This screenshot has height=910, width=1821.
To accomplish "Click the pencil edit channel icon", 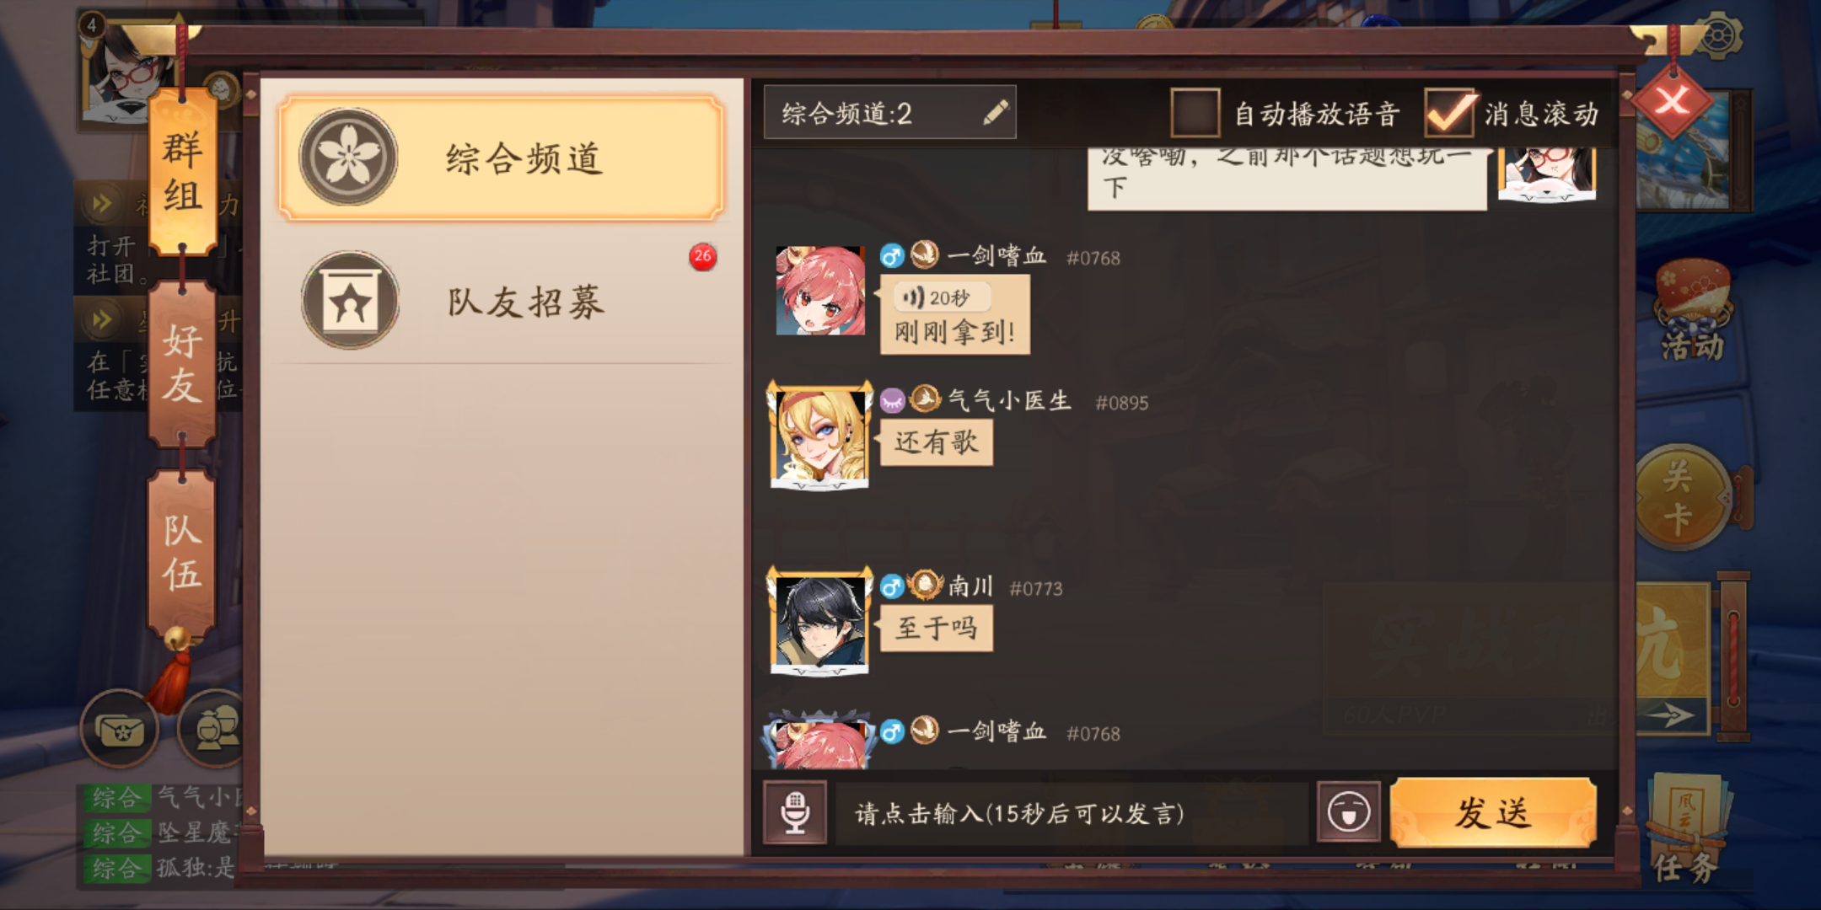I will (996, 112).
